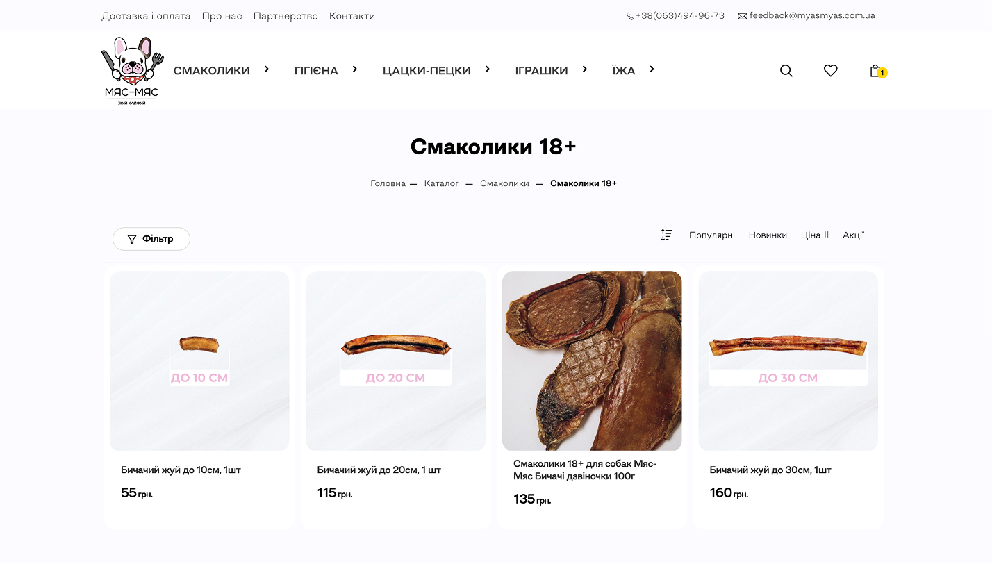
Task: Expand the Гігієна submenu chevron
Action: (x=355, y=69)
